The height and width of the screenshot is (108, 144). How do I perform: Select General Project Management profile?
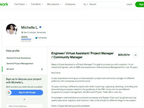coord(20,64)
